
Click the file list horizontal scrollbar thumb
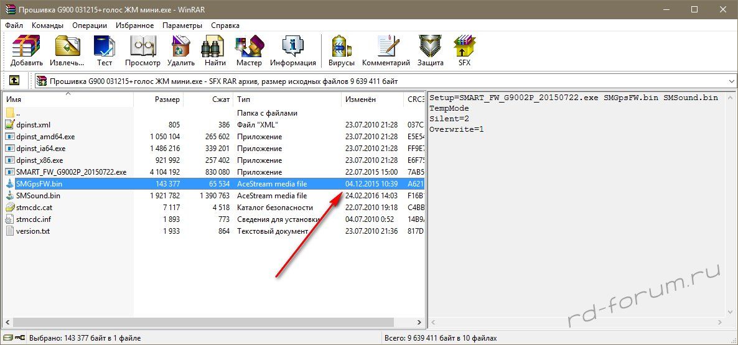coord(203,323)
